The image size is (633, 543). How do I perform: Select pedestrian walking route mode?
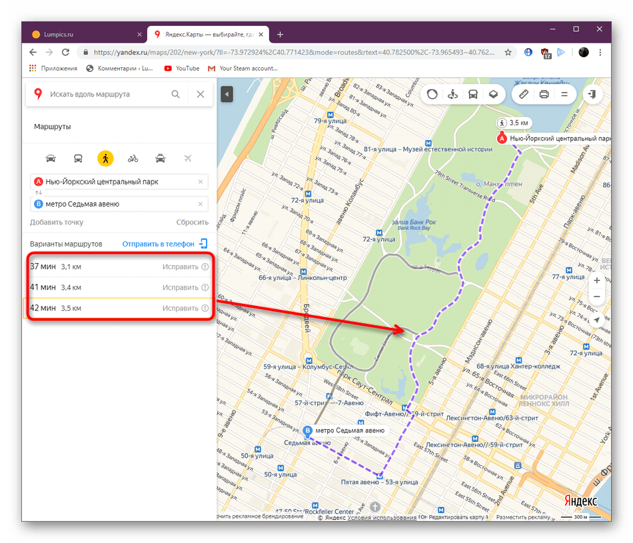coord(105,159)
